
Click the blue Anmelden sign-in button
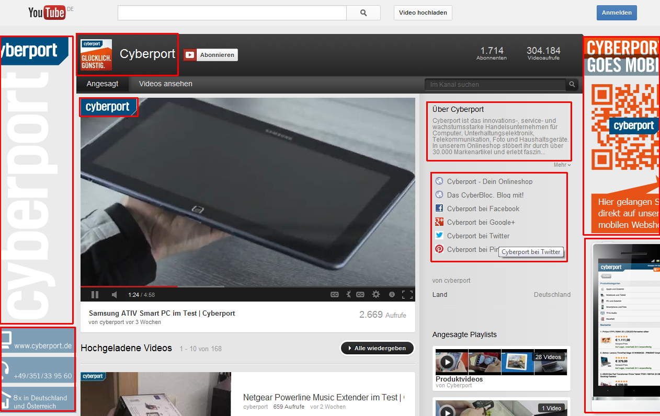click(x=617, y=13)
